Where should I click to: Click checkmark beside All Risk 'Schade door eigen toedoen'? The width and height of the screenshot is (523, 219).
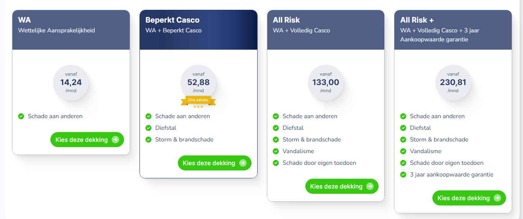tap(276, 163)
